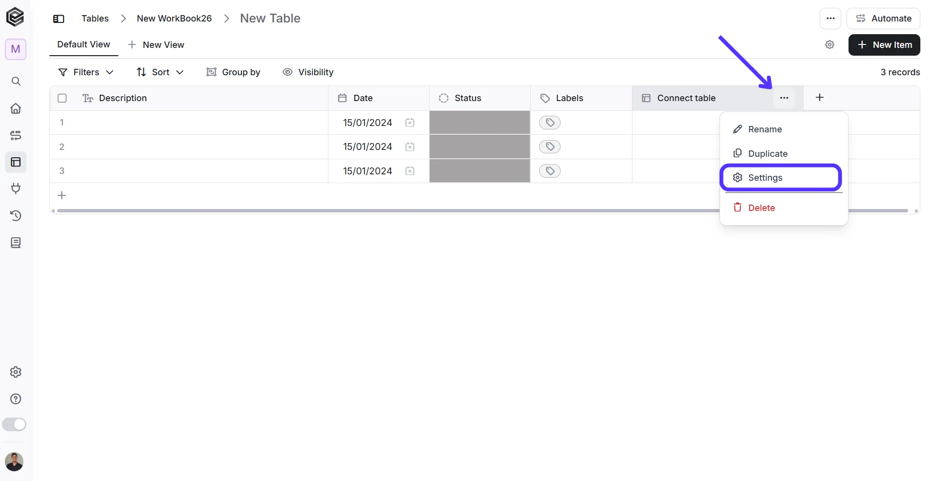936x481 pixels.
Task: Go to Home via sidebar house icon
Action: click(x=16, y=108)
